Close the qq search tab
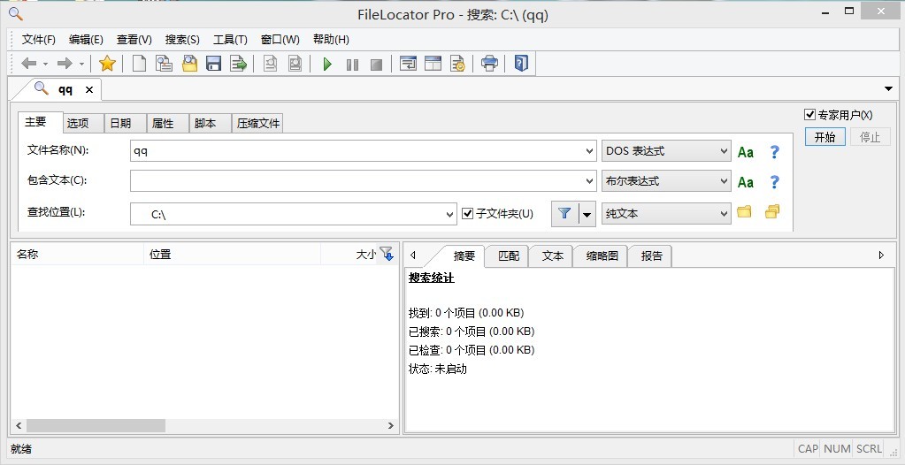The height and width of the screenshot is (465, 905). [88, 89]
